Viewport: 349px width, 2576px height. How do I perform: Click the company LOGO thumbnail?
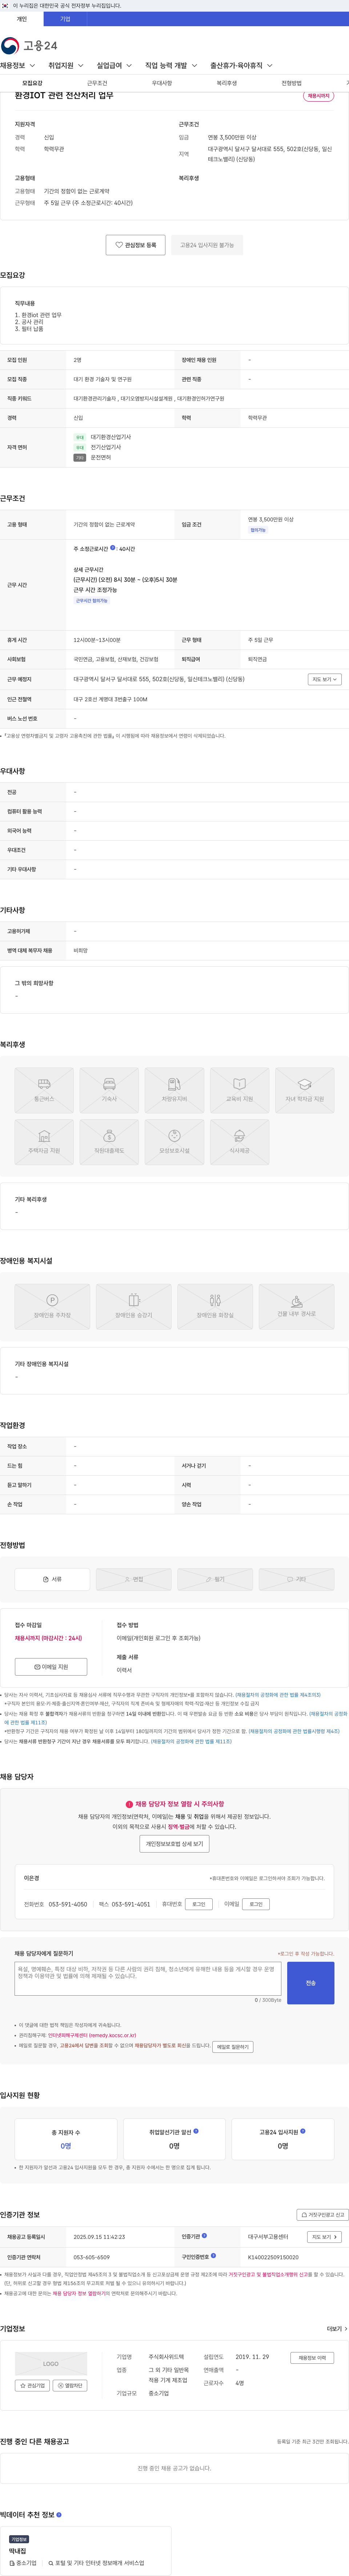pyautogui.click(x=51, y=2364)
